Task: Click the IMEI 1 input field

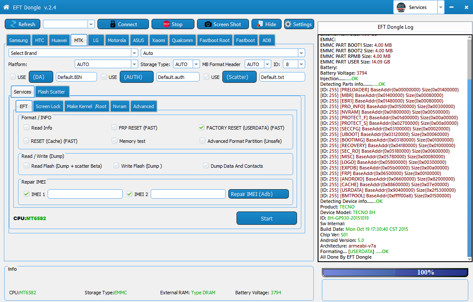Action: [x=85, y=194]
